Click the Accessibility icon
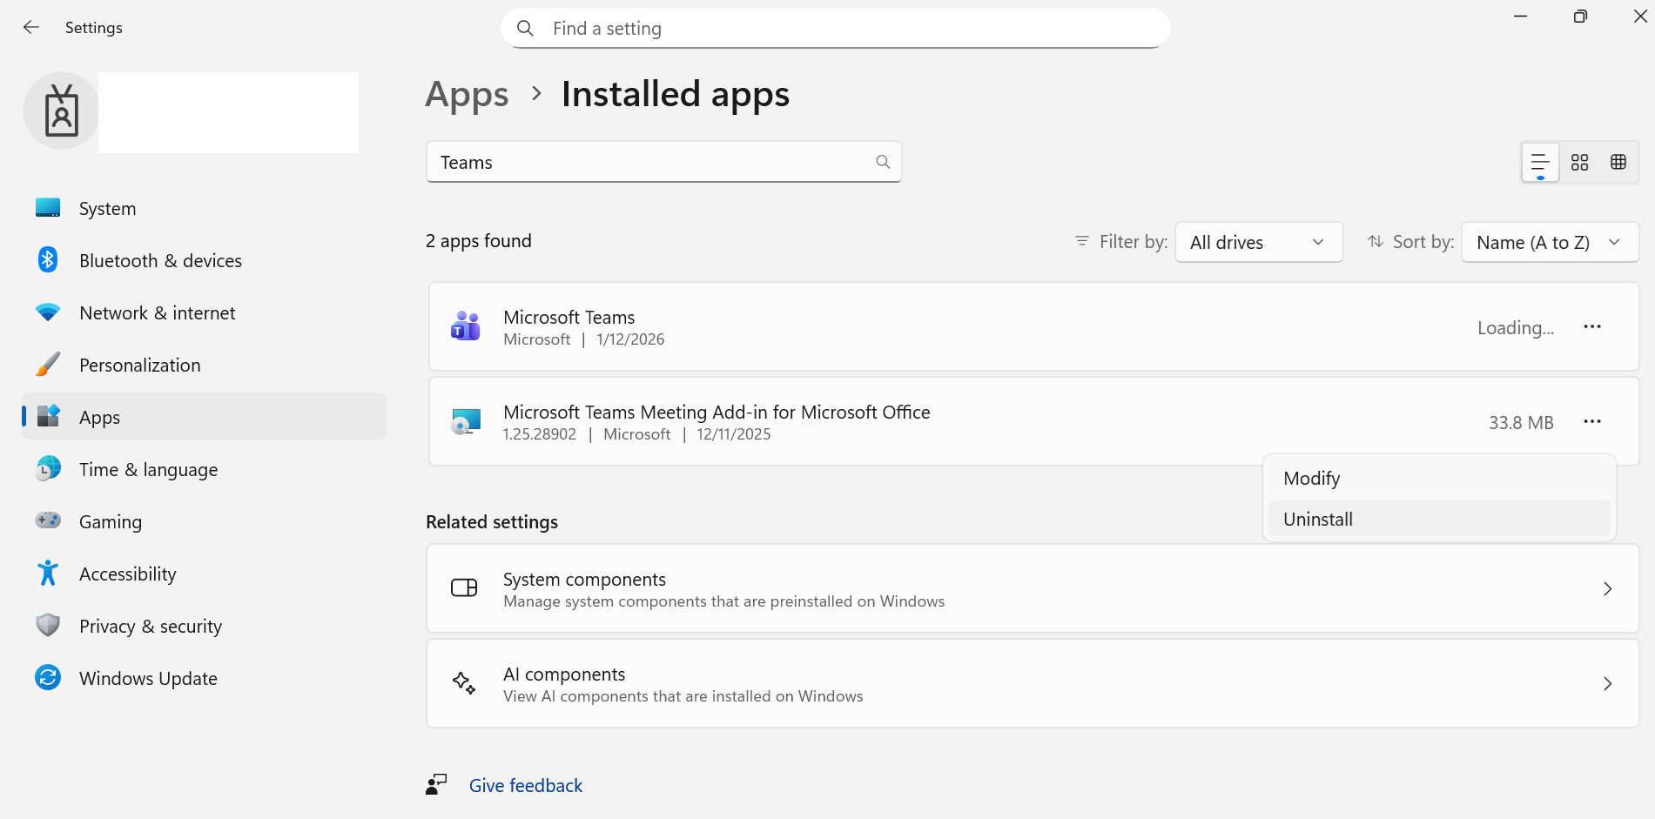1655x819 pixels. pos(48,573)
